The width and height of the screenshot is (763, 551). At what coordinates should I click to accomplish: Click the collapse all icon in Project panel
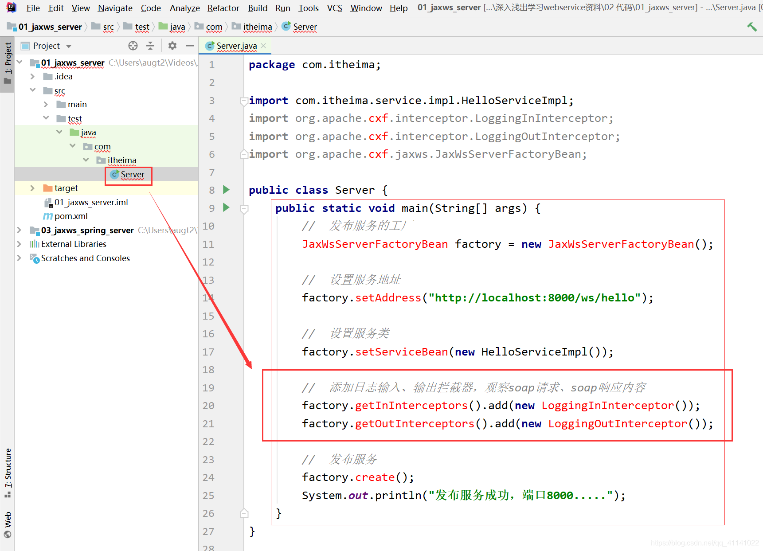click(x=150, y=46)
